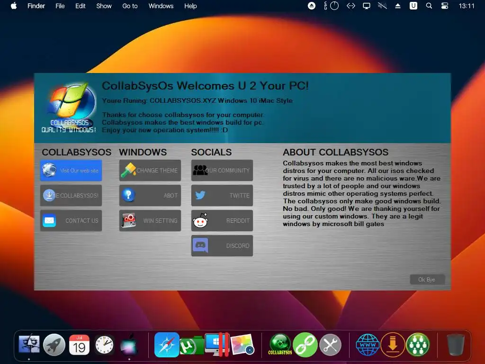Open the Apple logo menu
This screenshot has width=485, height=364.
point(14,6)
